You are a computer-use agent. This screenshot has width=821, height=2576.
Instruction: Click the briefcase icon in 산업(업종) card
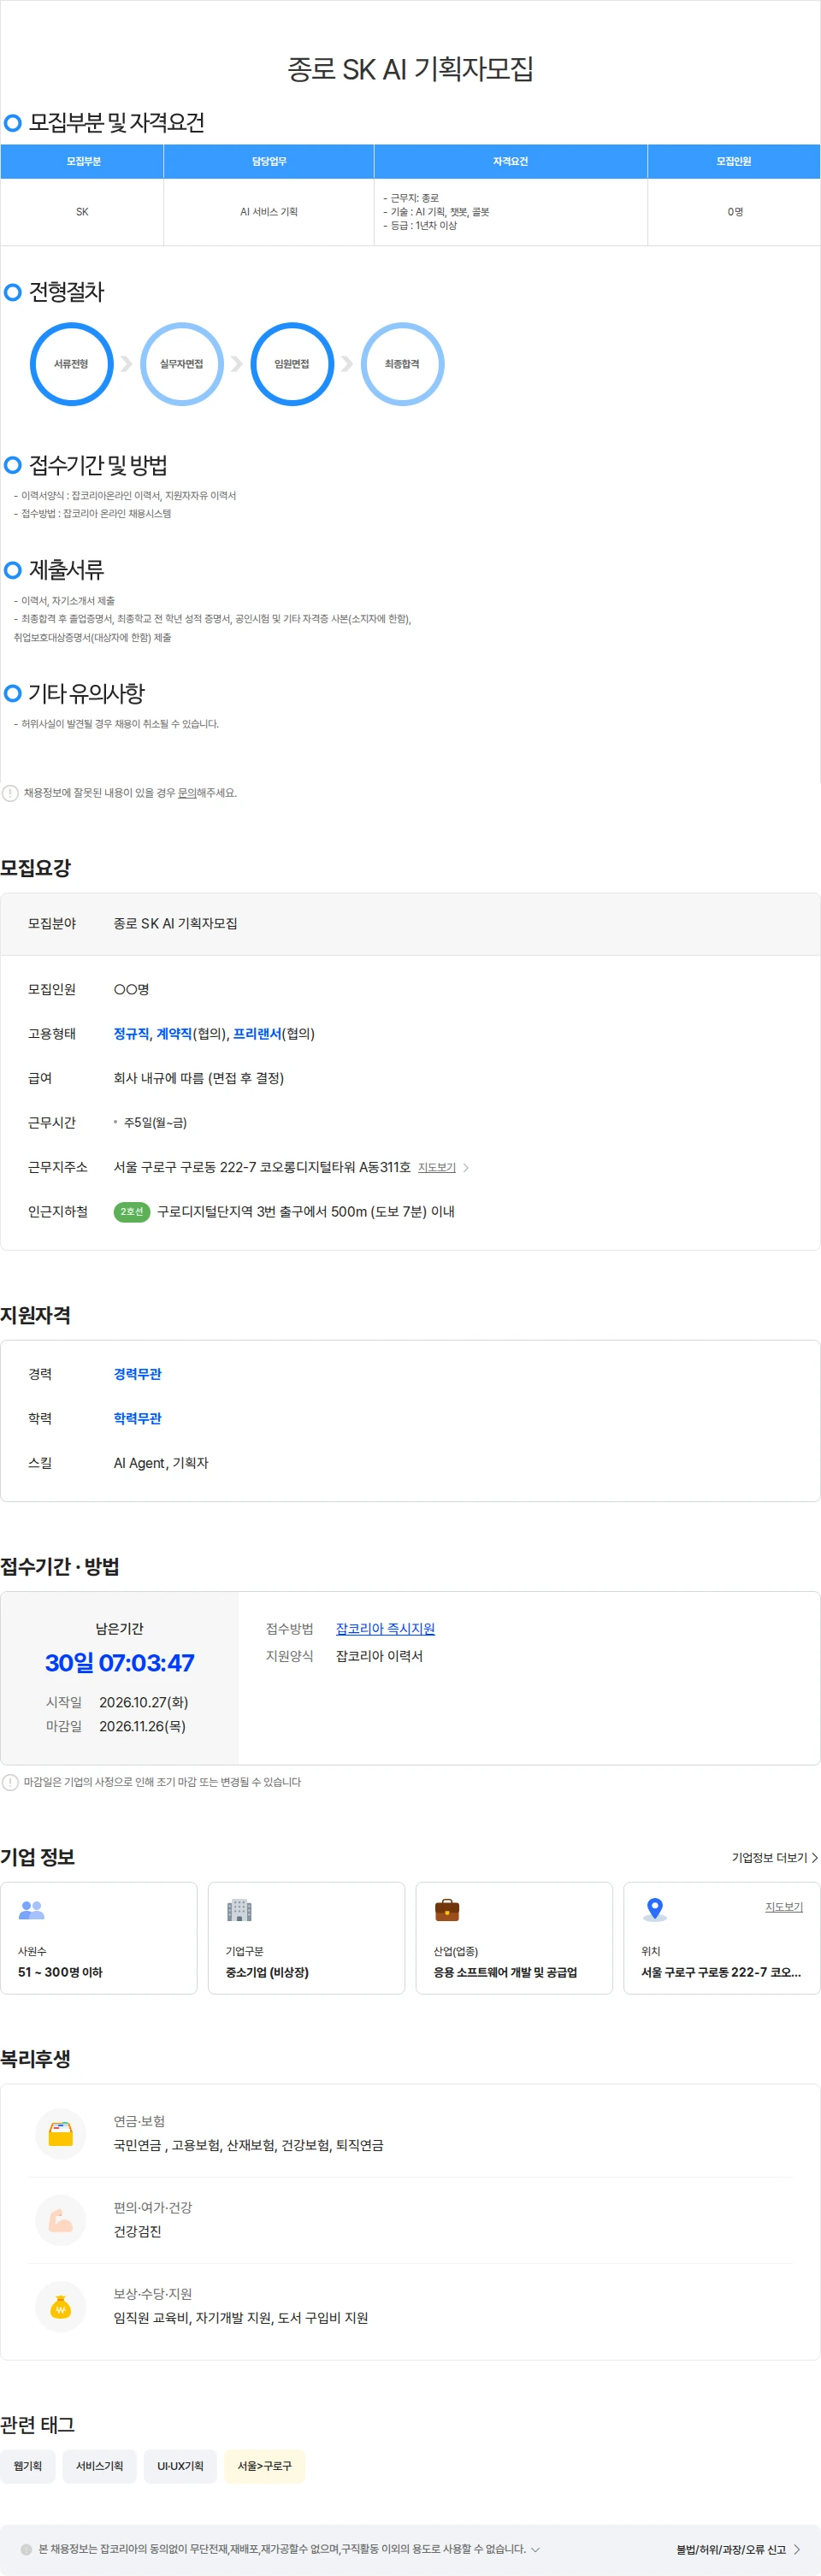point(447,1910)
